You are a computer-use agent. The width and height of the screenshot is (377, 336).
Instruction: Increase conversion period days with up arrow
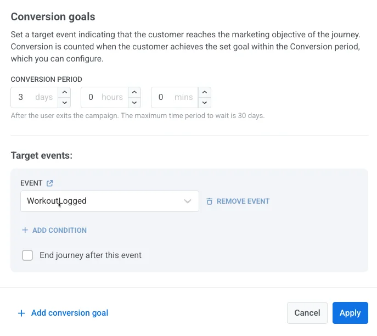pyautogui.click(x=64, y=92)
